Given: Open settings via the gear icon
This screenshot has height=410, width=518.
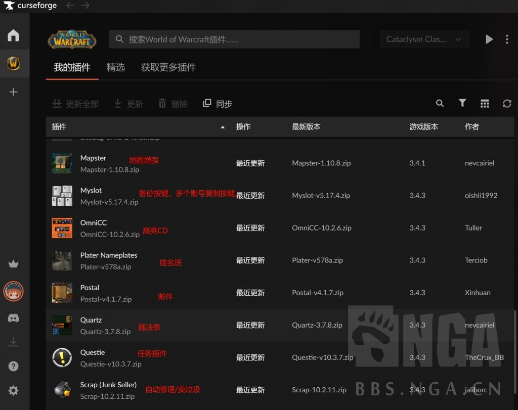Looking at the screenshot, I should pos(14,390).
